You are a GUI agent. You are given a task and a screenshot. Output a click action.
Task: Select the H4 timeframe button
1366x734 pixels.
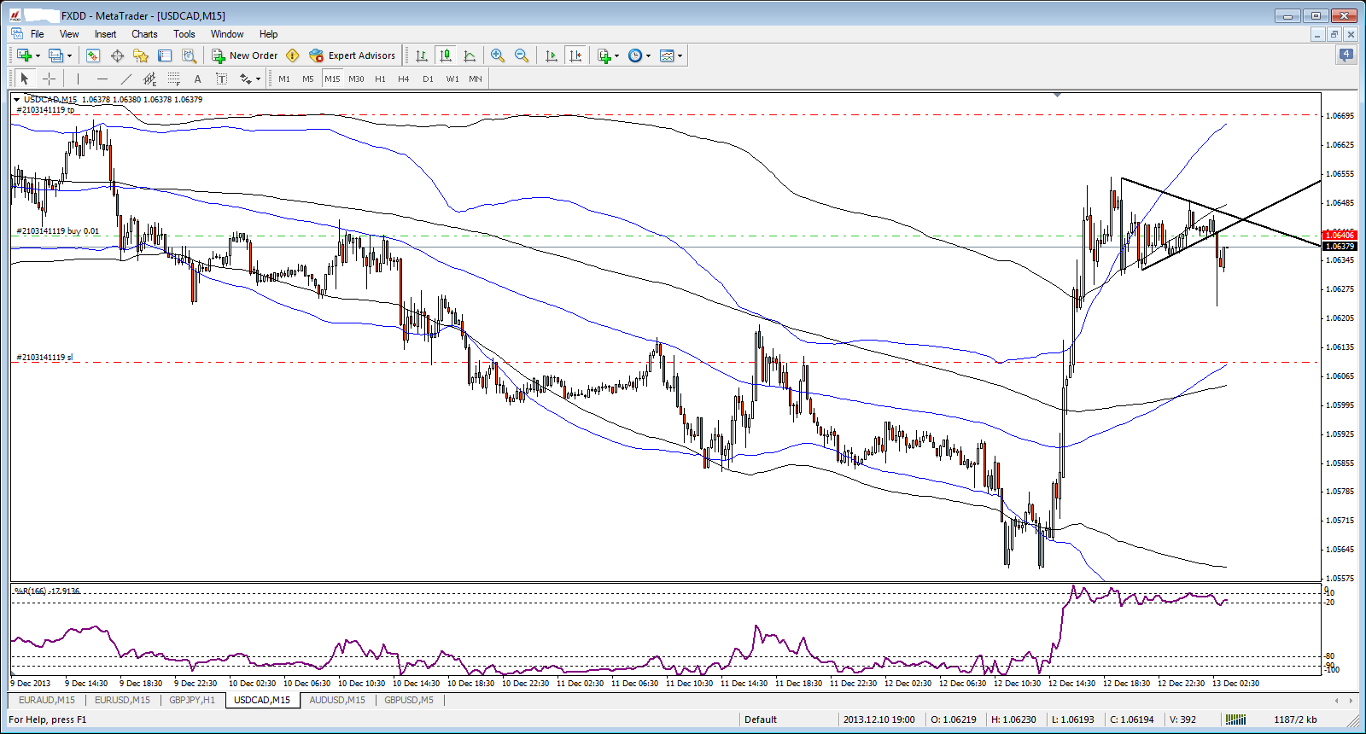(x=404, y=79)
